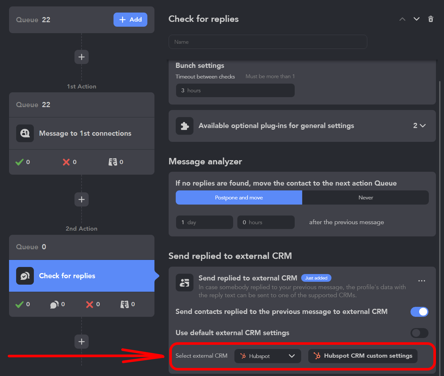Click green checkmark in Check for replies stats
Viewport: 444px width, 376px height.
(20, 304)
